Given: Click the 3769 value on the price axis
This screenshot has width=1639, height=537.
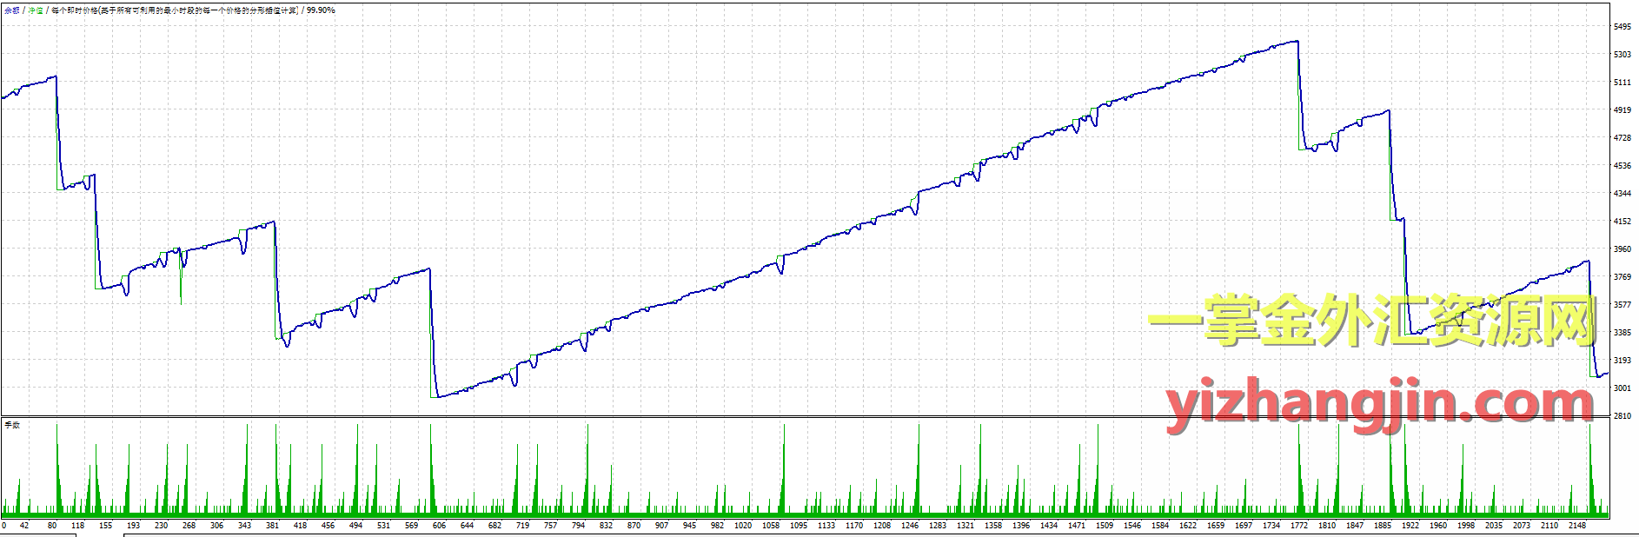Looking at the screenshot, I should (1622, 277).
